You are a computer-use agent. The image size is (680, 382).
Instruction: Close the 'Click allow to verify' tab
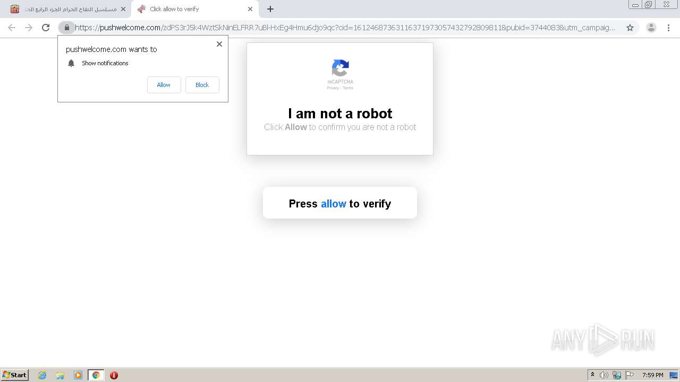pyautogui.click(x=250, y=9)
